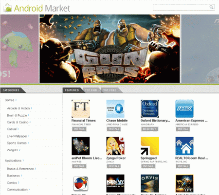The height and width of the screenshot is (195, 219).
Task: Click the Move, Inc developer name
Action: click(181, 162)
